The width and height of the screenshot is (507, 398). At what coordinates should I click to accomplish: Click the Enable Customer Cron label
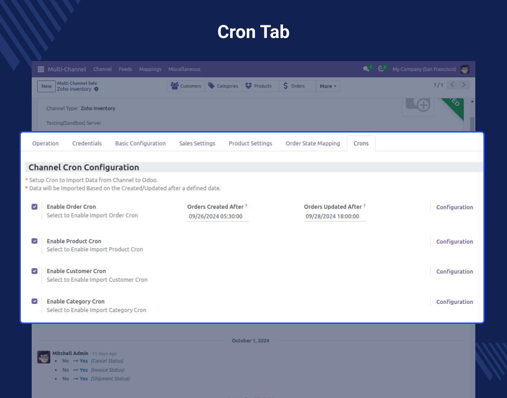pyautogui.click(x=77, y=271)
